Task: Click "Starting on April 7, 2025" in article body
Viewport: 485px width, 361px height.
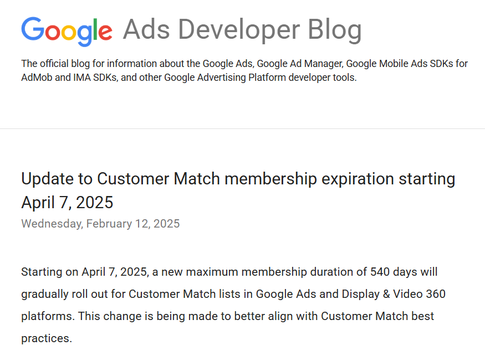Action: [x=84, y=272]
